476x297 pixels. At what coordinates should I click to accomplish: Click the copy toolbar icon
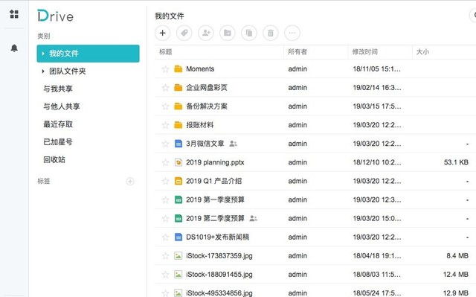tap(249, 33)
